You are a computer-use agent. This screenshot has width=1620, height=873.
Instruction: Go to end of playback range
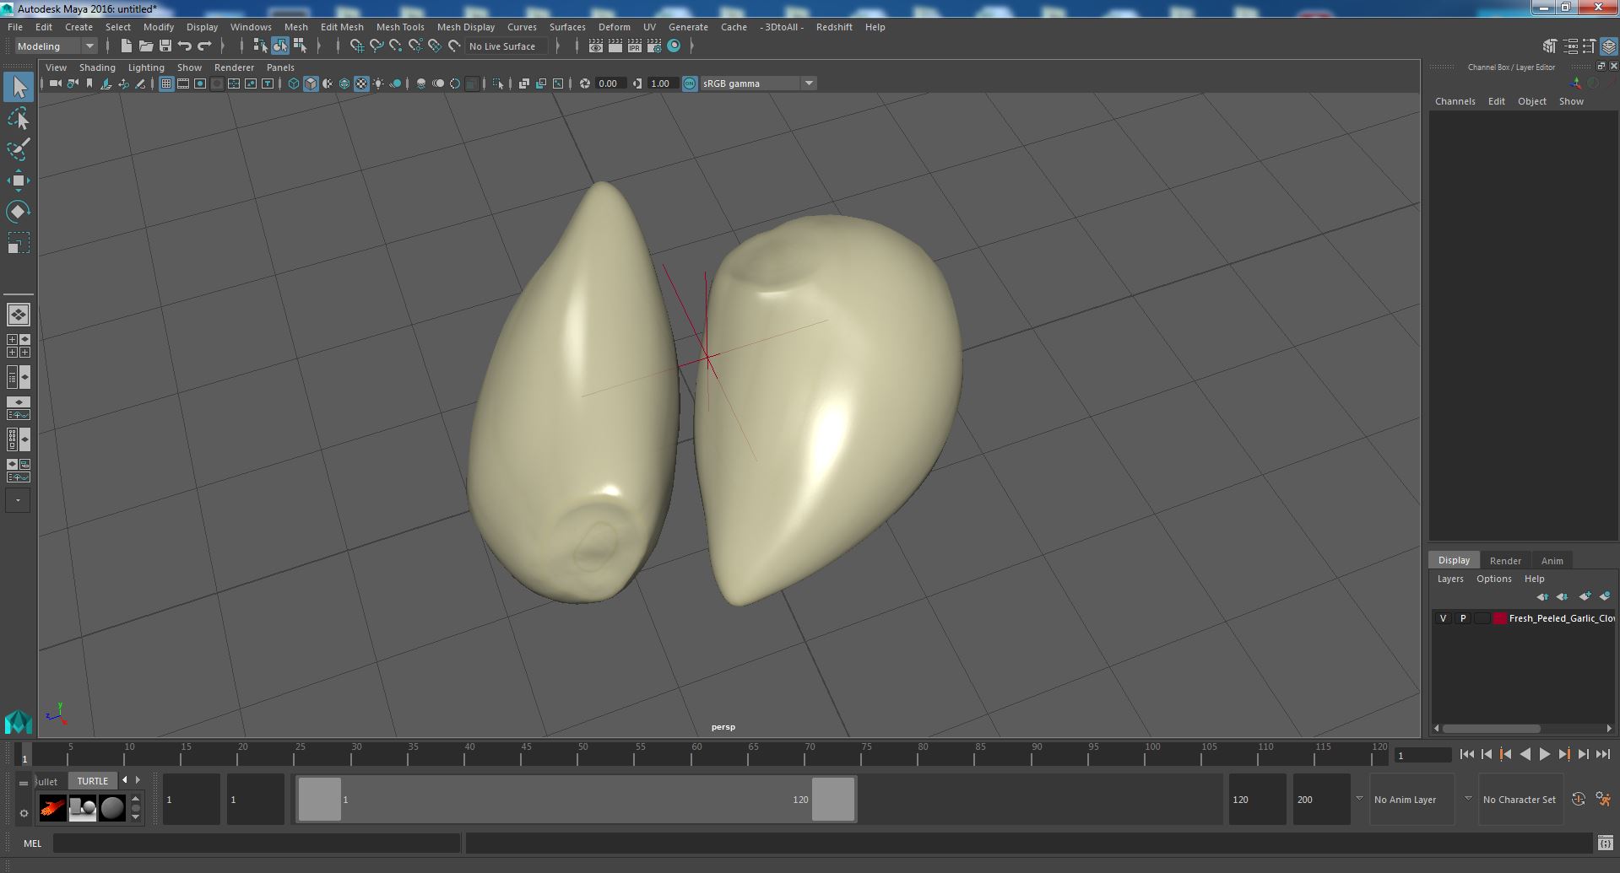[1603, 755]
